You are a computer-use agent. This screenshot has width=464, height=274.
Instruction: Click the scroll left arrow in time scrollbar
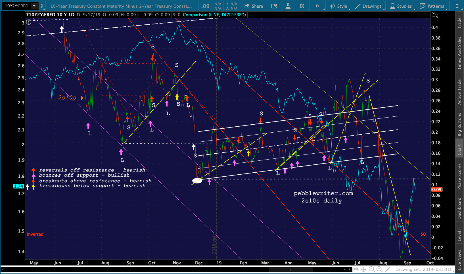[x=344, y=269]
